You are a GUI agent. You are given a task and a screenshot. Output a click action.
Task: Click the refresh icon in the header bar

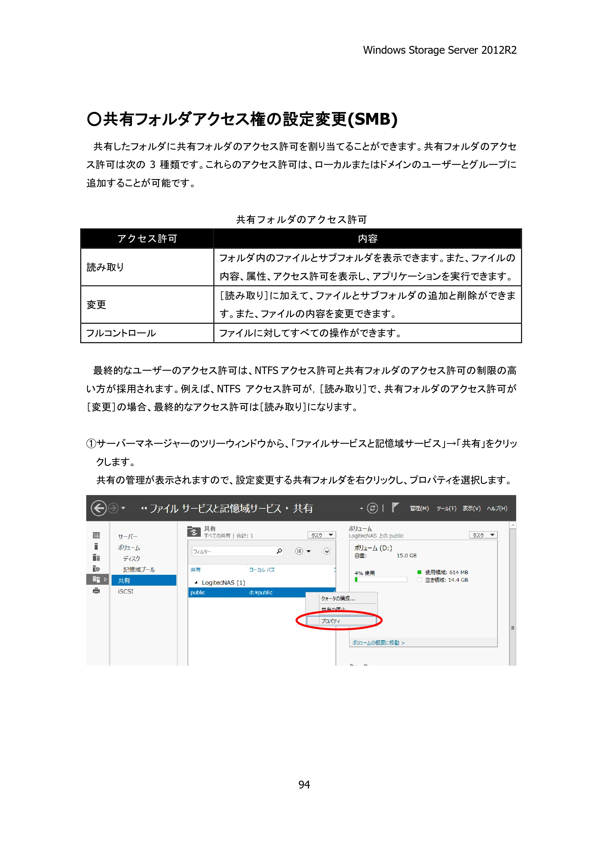[x=372, y=508]
